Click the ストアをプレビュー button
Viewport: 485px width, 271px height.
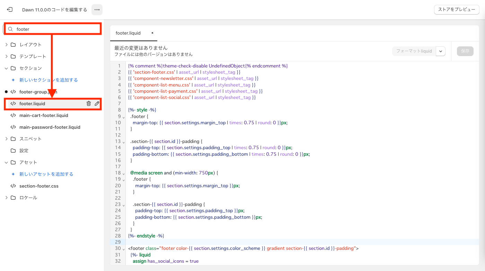point(456,10)
